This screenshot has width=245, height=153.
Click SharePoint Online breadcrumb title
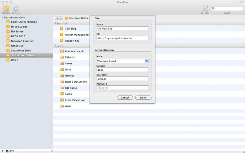click(78, 18)
